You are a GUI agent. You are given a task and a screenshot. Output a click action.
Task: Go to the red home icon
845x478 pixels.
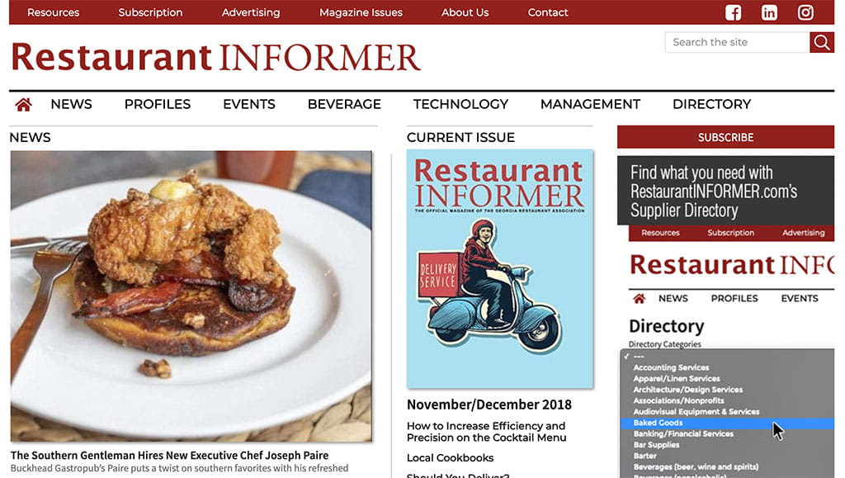pyautogui.click(x=23, y=105)
